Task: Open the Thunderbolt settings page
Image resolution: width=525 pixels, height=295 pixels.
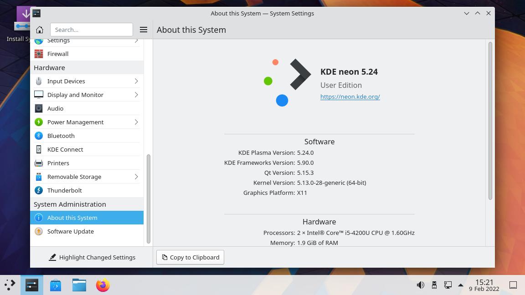Action: pyautogui.click(x=87, y=190)
